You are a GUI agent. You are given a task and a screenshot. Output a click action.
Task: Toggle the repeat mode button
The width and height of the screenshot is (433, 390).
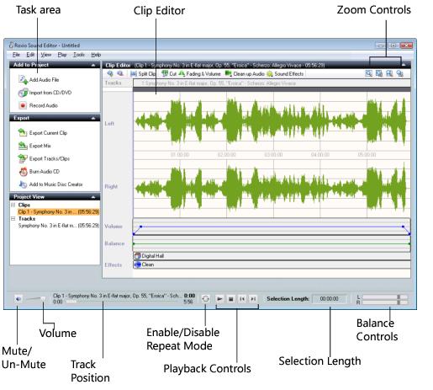point(205,299)
